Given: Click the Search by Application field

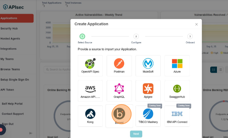Looking at the screenshot, I should (x=58, y=69).
